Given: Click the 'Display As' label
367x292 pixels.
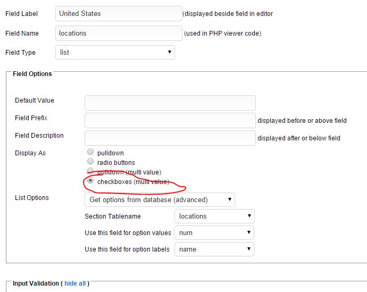Looking at the screenshot, I should pyautogui.click(x=30, y=153).
